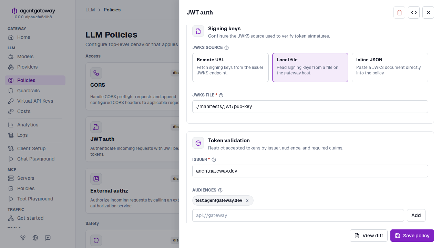Add the audience entry
Image resolution: width=441 pixels, height=248 pixels.
click(416, 215)
